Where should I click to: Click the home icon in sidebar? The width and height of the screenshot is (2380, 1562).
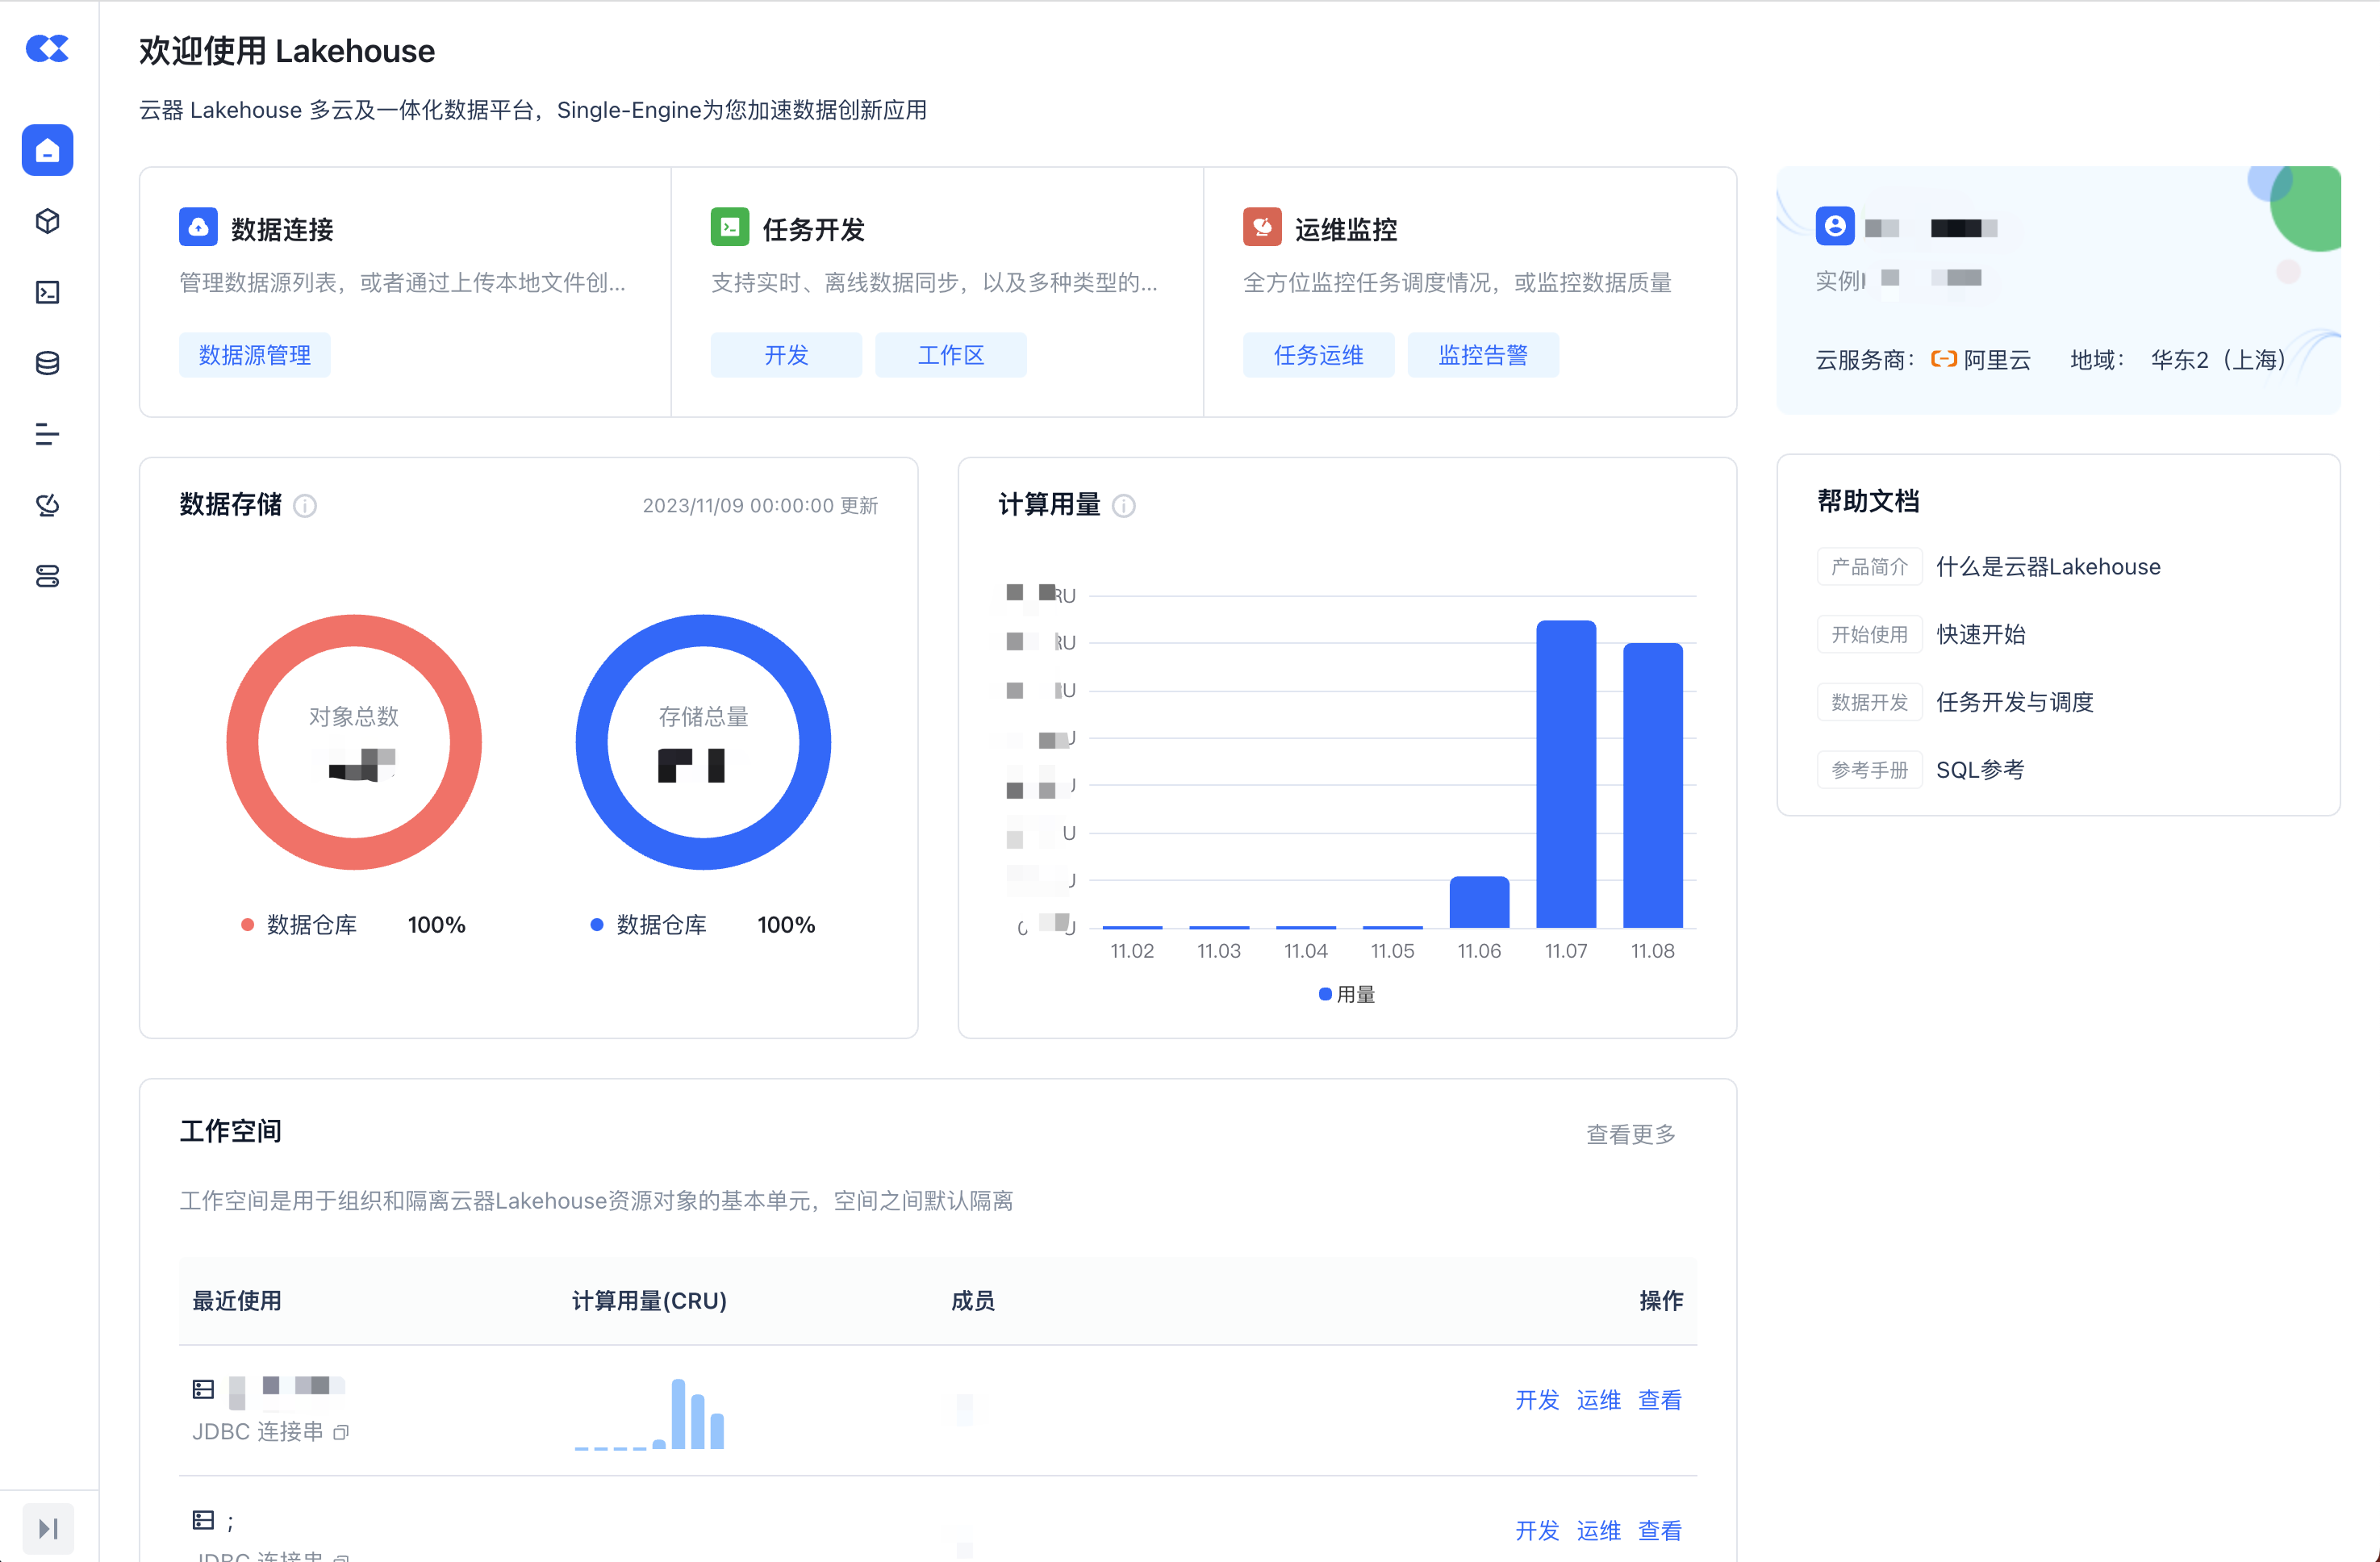pos(47,150)
